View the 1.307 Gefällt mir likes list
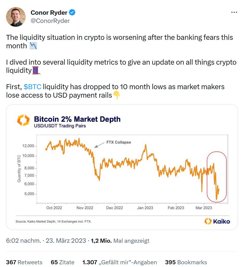244x267 pixels. pyautogui.click(x=120, y=262)
